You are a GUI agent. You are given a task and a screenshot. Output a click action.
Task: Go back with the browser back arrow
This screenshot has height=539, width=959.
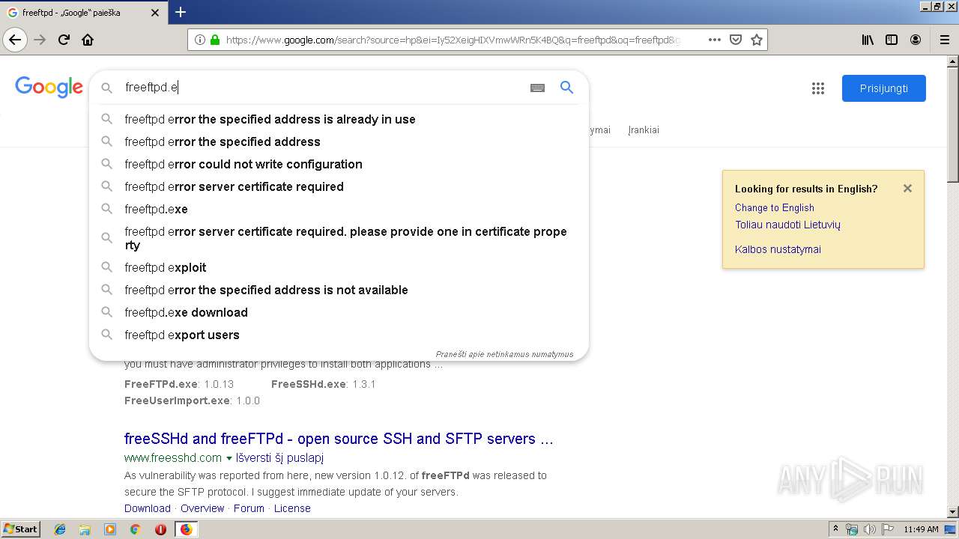[x=15, y=40]
